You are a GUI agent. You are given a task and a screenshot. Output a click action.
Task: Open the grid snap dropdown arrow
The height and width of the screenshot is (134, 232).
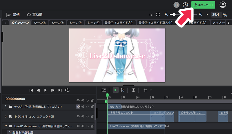click(x=151, y=90)
